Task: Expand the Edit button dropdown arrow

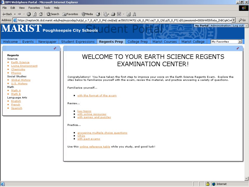Action: tap(123, 14)
